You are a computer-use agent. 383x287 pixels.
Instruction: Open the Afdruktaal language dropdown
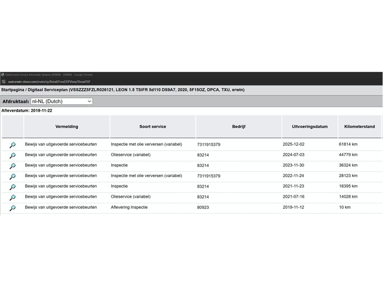[62, 102]
